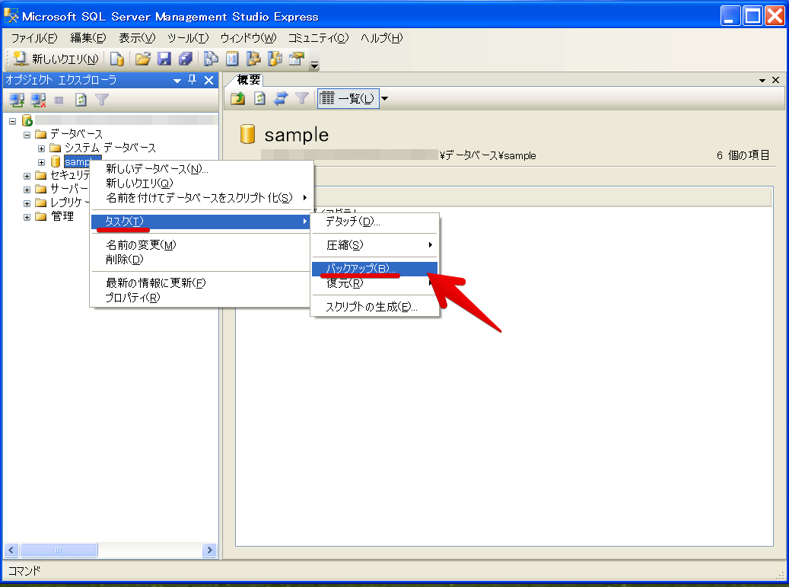The height and width of the screenshot is (587, 789).
Task: Choose プロパティ(R) from context menu
Action: (x=200, y=298)
